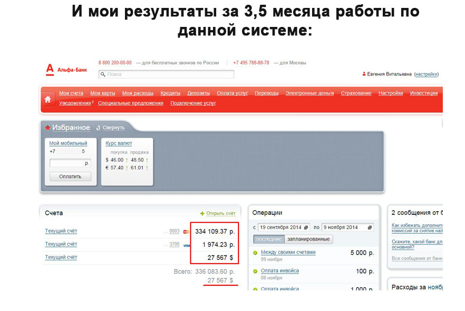Click account number 0003 link
465x311 pixels.
pyautogui.click(x=175, y=231)
